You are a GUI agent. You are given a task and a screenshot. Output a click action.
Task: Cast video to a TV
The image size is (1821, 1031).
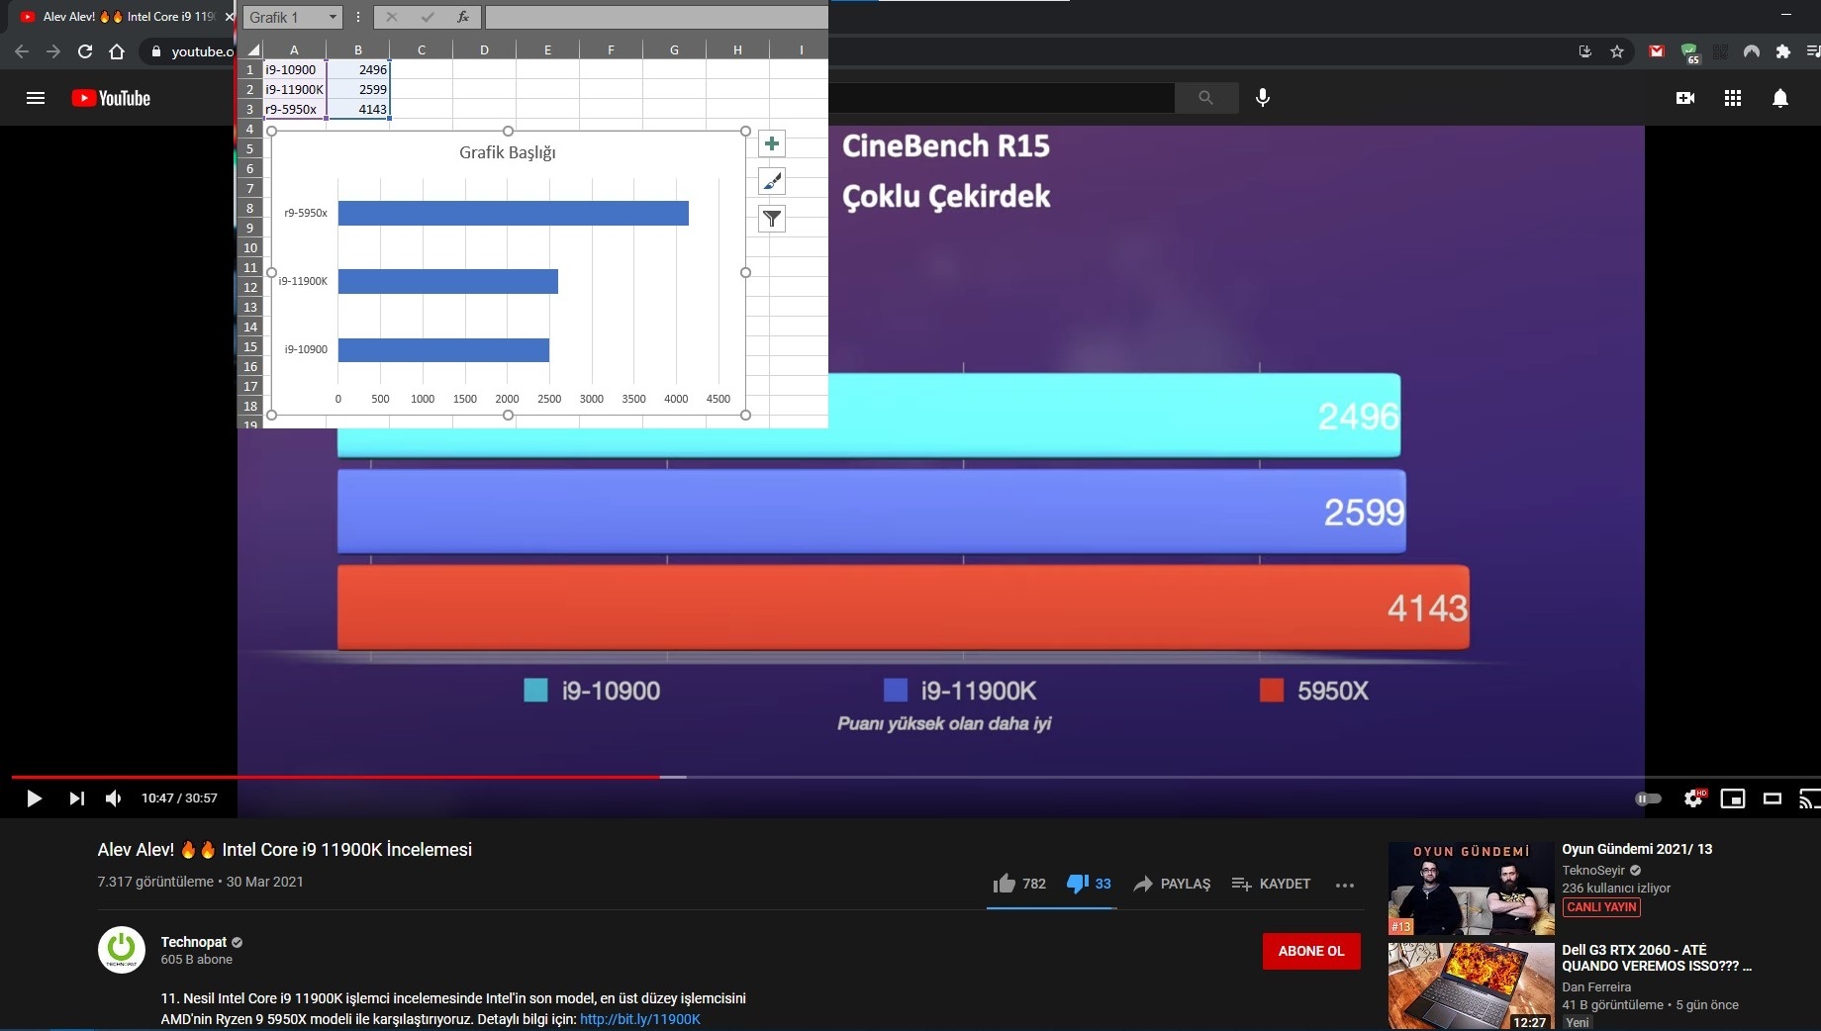pyautogui.click(x=1809, y=798)
